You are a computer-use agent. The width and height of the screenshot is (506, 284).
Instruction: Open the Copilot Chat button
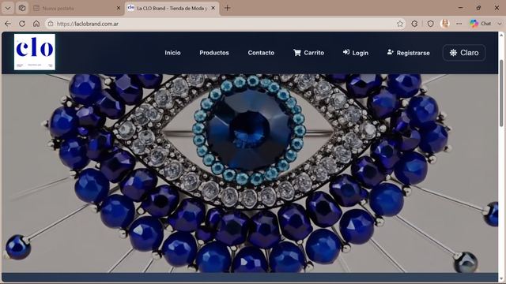point(481,24)
